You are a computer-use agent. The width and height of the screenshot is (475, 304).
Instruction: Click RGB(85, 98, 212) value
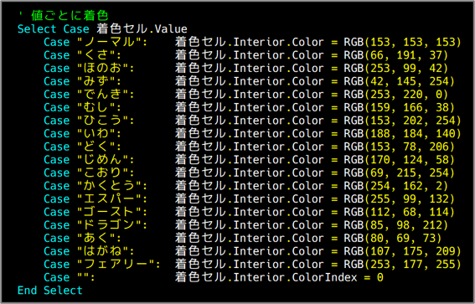pos(396,225)
